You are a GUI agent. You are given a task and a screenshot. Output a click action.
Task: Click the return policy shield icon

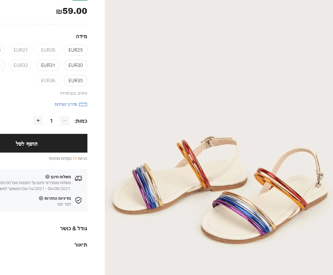pyautogui.click(x=78, y=200)
